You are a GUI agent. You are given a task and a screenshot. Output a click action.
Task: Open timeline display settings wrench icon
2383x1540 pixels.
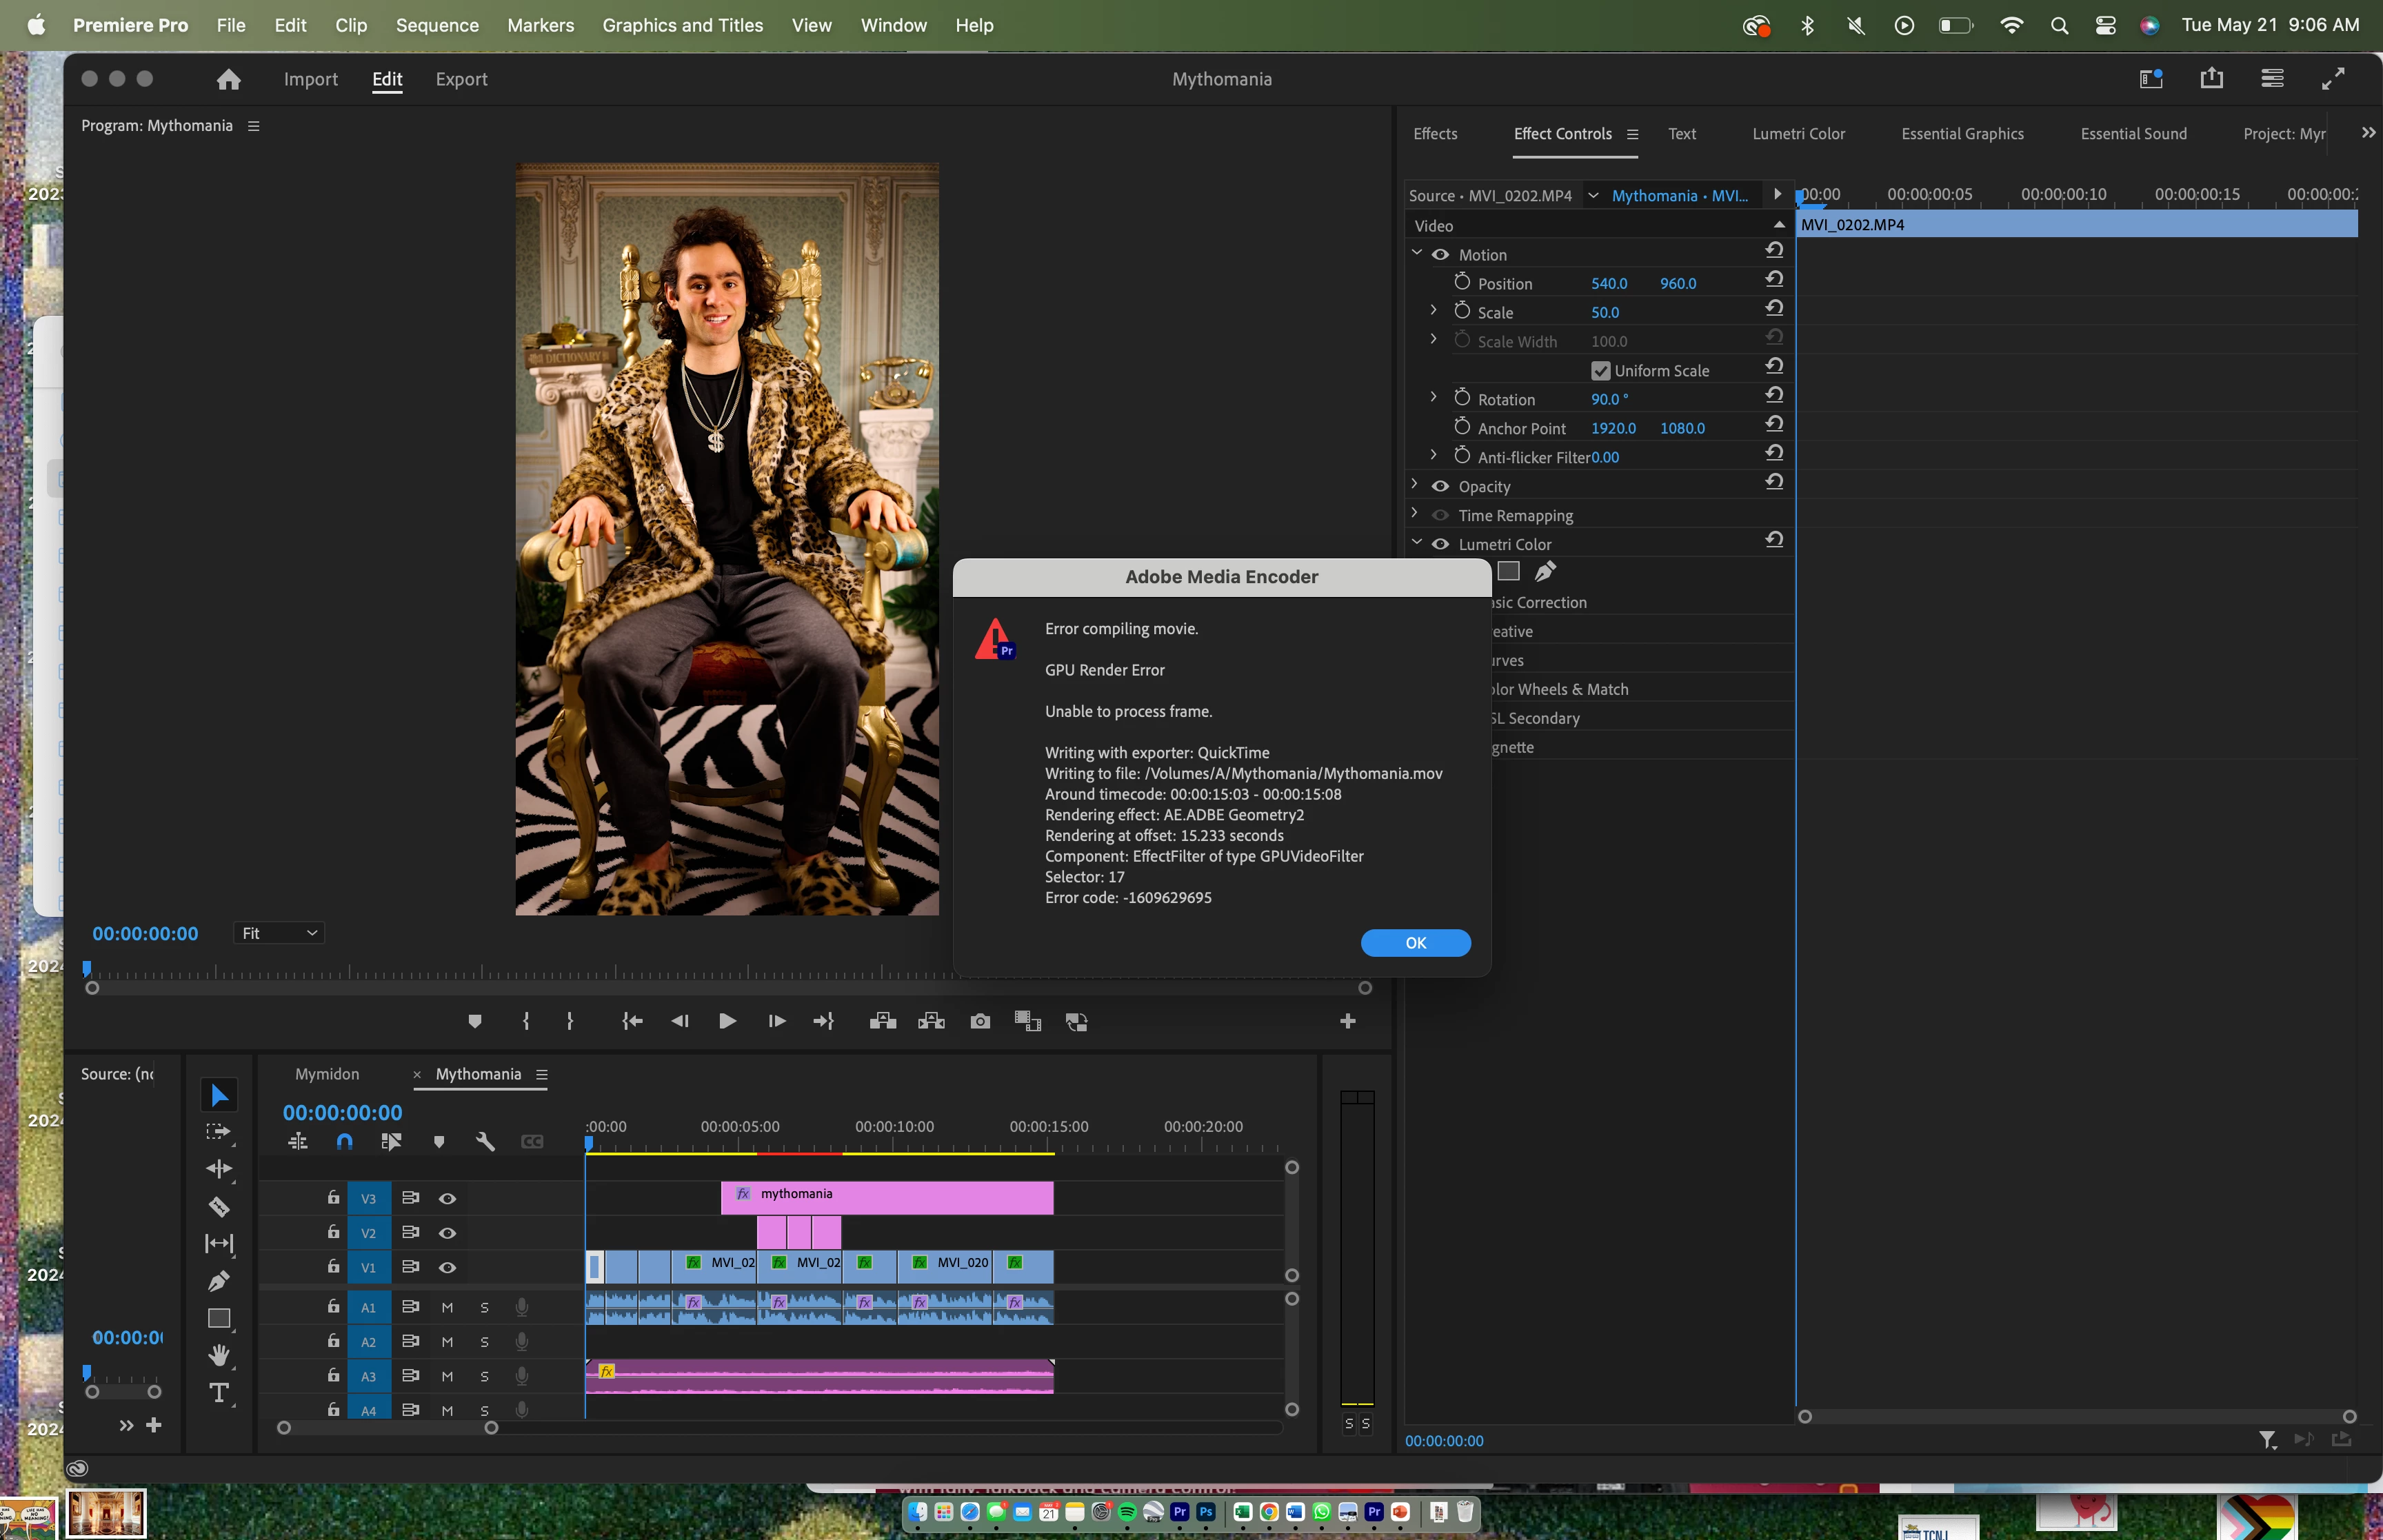[x=485, y=1141]
